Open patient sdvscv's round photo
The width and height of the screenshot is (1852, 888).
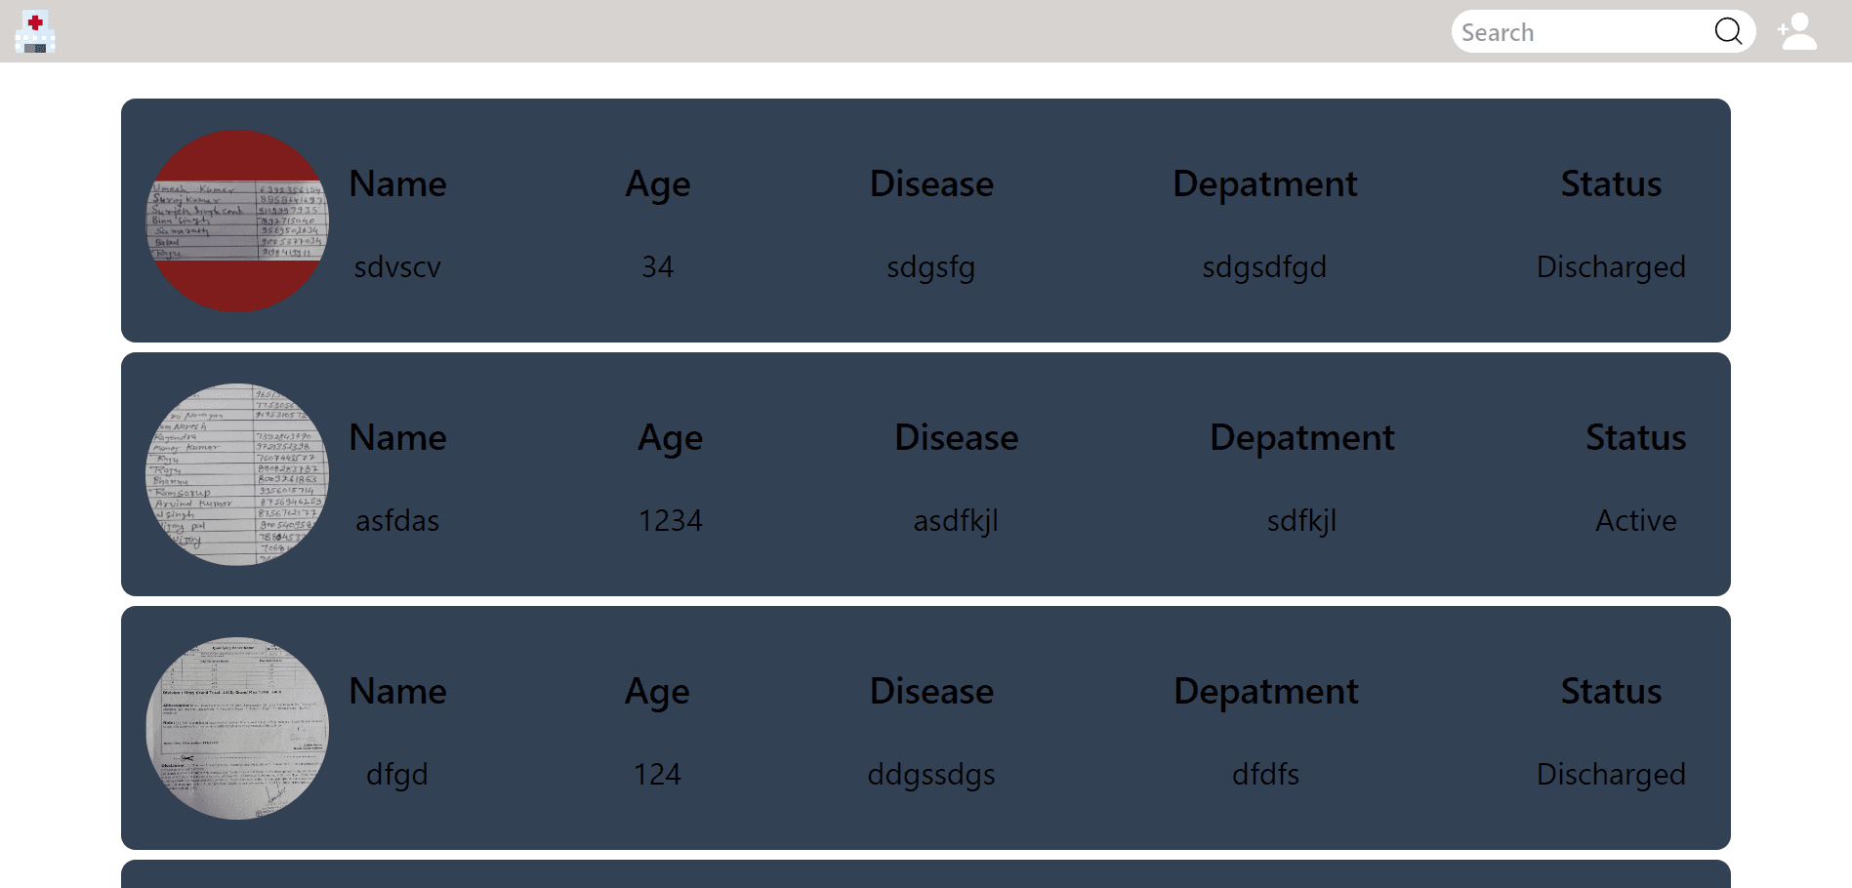coord(237,222)
